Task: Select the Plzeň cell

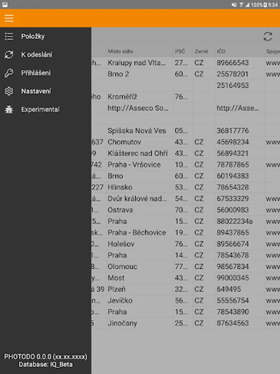Action: [x=140, y=289]
